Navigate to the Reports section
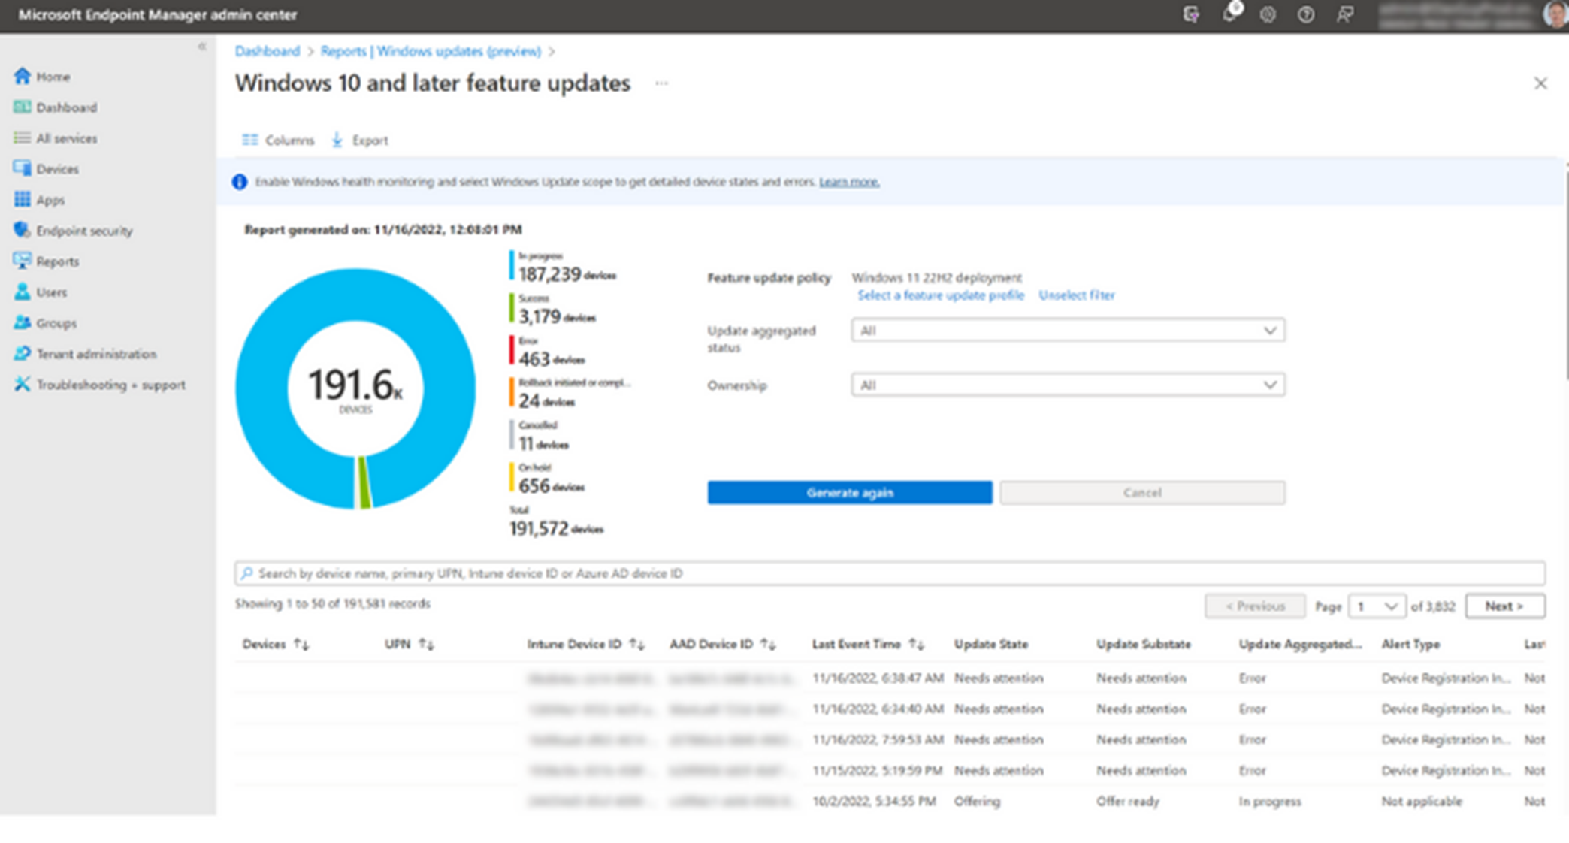Screen dimensions: 1569x843 tap(57, 261)
